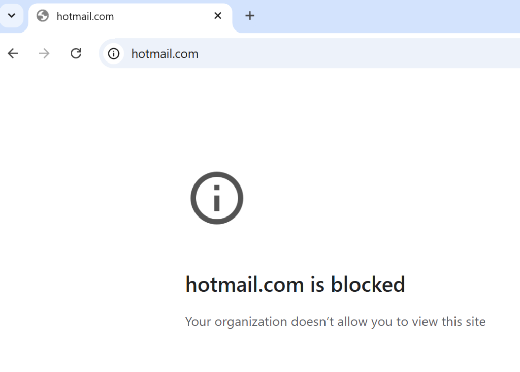Click the greyed forward arrow

click(x=44, y=53)
